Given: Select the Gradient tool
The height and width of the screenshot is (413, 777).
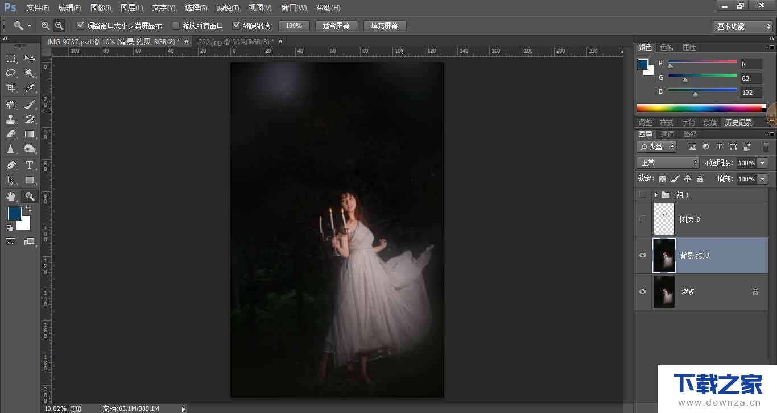Looking at the screenshot, I should 30,134.
